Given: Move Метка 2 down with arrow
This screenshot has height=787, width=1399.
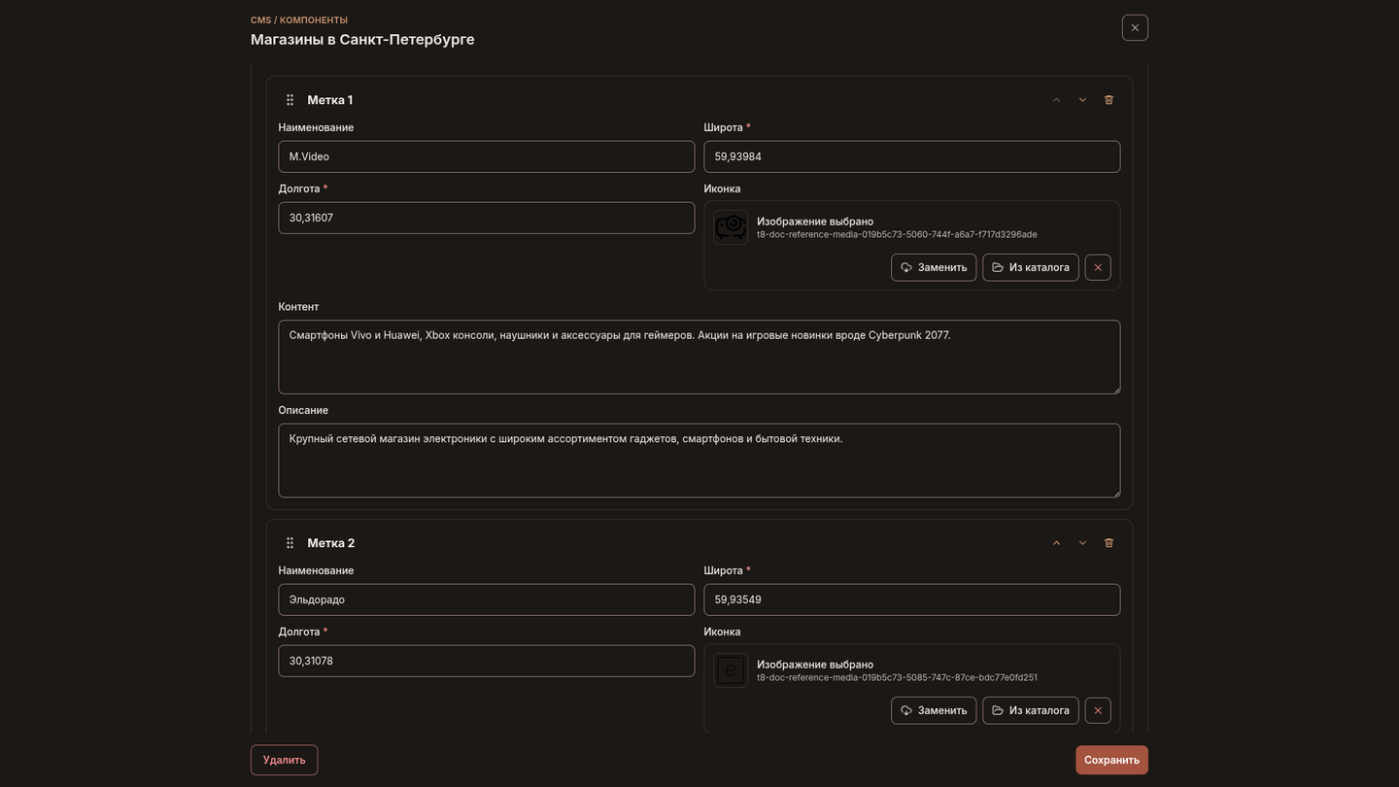Looking at the screenshot, I should coord(1082,543).
